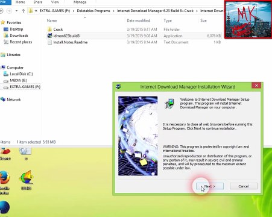
Task: Click the Local Disk (C:) drive icon
Action: (6, 74)
